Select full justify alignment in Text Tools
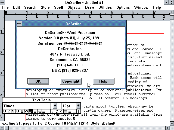 tap(44, 111)
